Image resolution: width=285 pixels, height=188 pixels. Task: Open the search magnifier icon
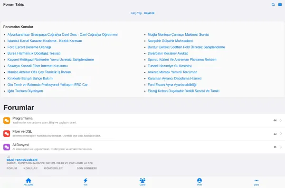[x=273, y=5]
